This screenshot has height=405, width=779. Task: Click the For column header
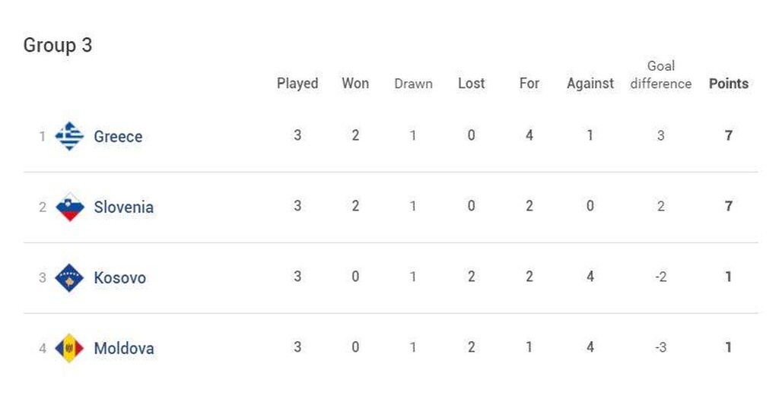[529, 84]
